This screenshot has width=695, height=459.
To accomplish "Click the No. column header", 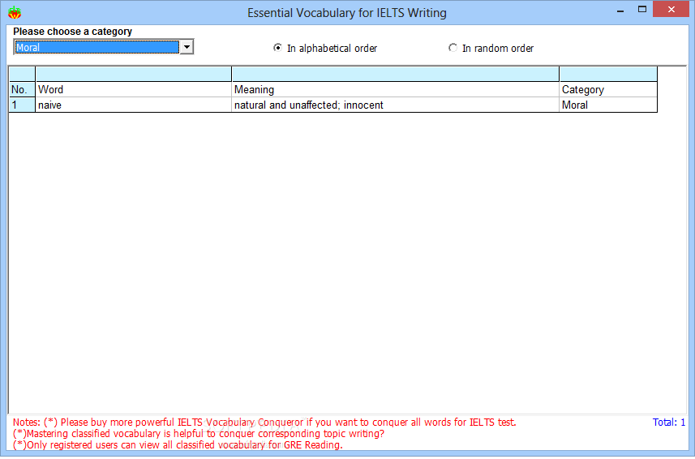I will click(22, 89).
